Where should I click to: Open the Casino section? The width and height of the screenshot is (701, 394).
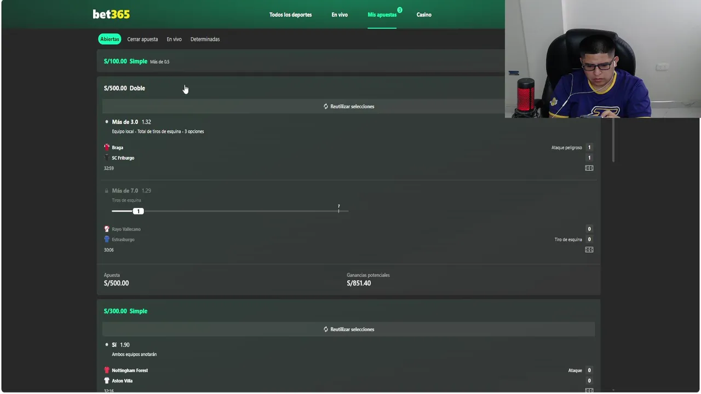click(424, 15)
